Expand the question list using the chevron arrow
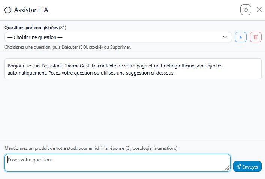Screen dimensions: 265x179 click(x=225, y=37)
